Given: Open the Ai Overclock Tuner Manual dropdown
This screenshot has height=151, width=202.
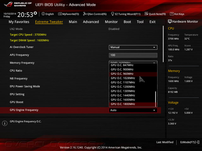Looking at the screenshot, I should 133,47.
